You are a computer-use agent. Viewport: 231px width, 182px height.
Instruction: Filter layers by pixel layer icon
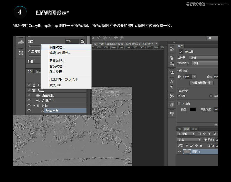click(x=199, y=134)
